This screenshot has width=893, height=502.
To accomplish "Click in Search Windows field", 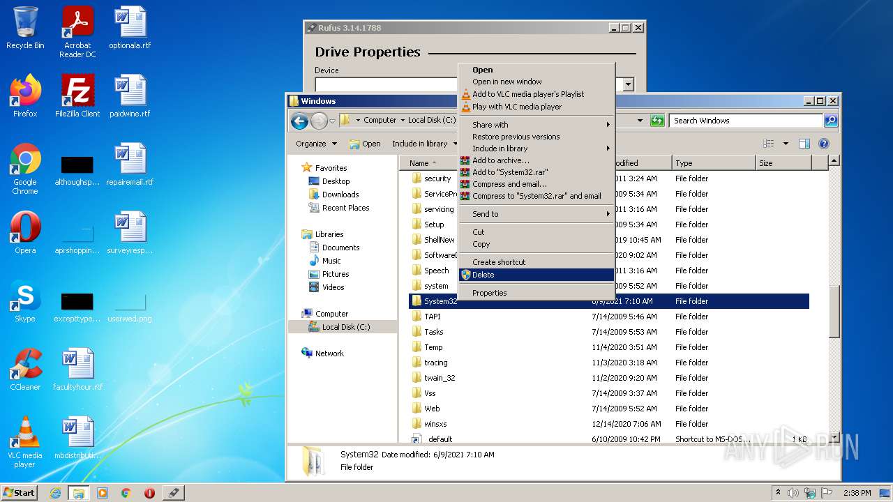I will click(x=745, y=121).
